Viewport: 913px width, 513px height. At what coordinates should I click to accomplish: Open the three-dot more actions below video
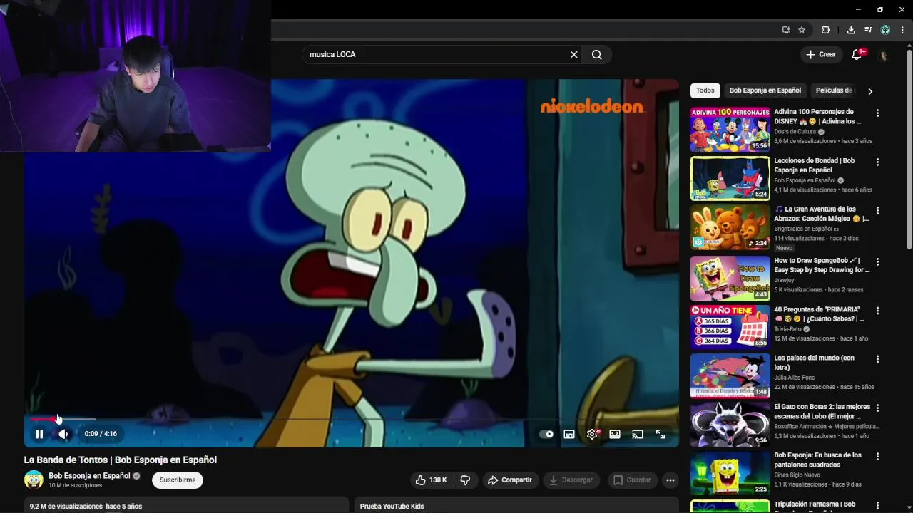pos(670,480)
